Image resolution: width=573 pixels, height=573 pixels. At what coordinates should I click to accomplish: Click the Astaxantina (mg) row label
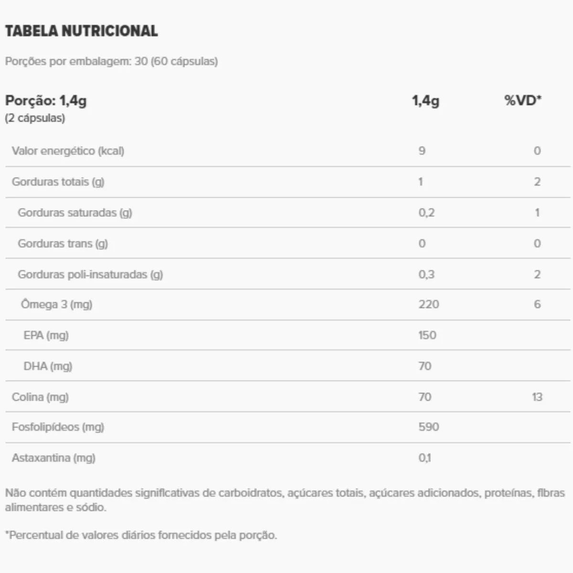pyautogui.click(x=53, y=458)
